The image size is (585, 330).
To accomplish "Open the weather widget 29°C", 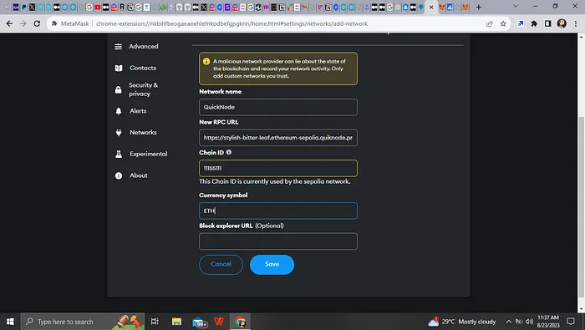I will point(462,322).
